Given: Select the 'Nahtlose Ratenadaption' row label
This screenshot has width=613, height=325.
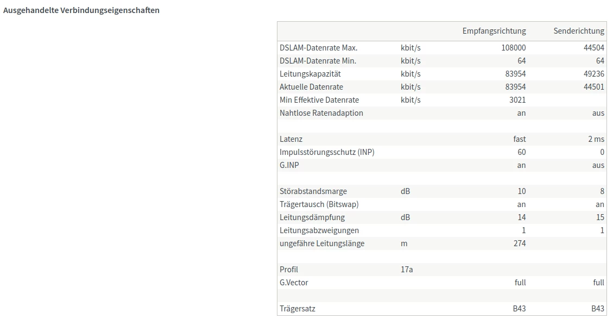Looking at the screenshot, I should (x=321, y=113).
